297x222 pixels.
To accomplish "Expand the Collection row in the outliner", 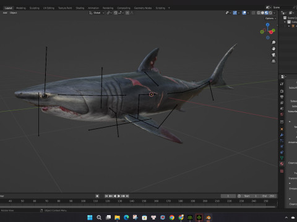I will (x=285, y=22).
